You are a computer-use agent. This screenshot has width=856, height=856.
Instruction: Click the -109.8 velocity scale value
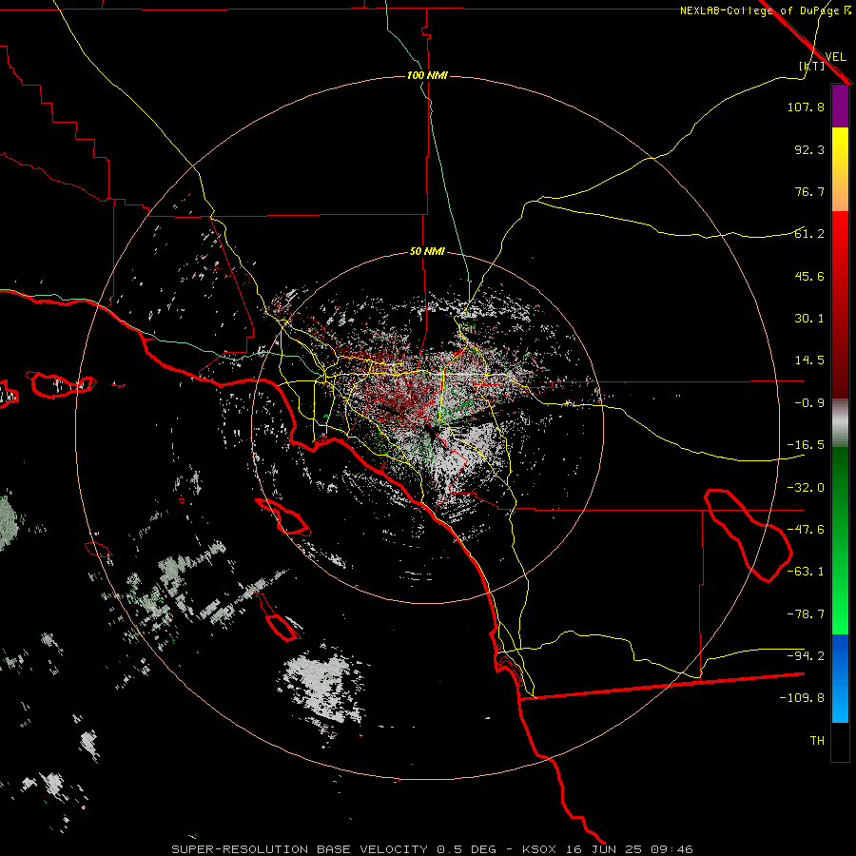[802, 698]
